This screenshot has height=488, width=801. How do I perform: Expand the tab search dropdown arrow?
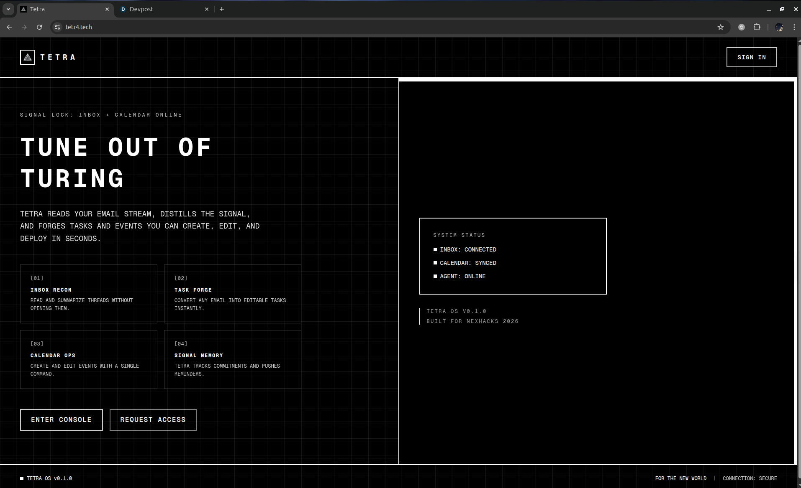[x=8, y=9]
